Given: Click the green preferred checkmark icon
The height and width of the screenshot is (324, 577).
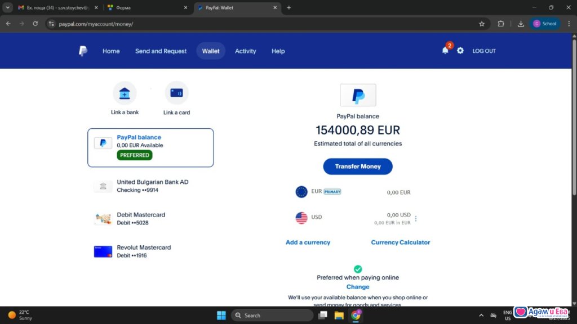Looking at the screenshot, I should pos(358,269).
